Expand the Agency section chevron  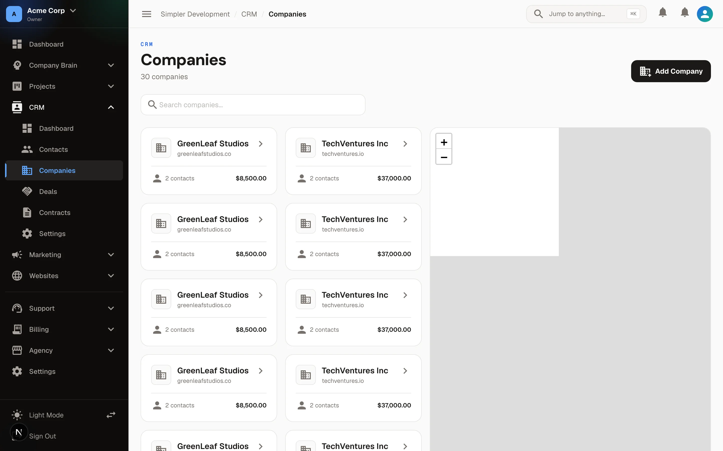click(111, 350)
